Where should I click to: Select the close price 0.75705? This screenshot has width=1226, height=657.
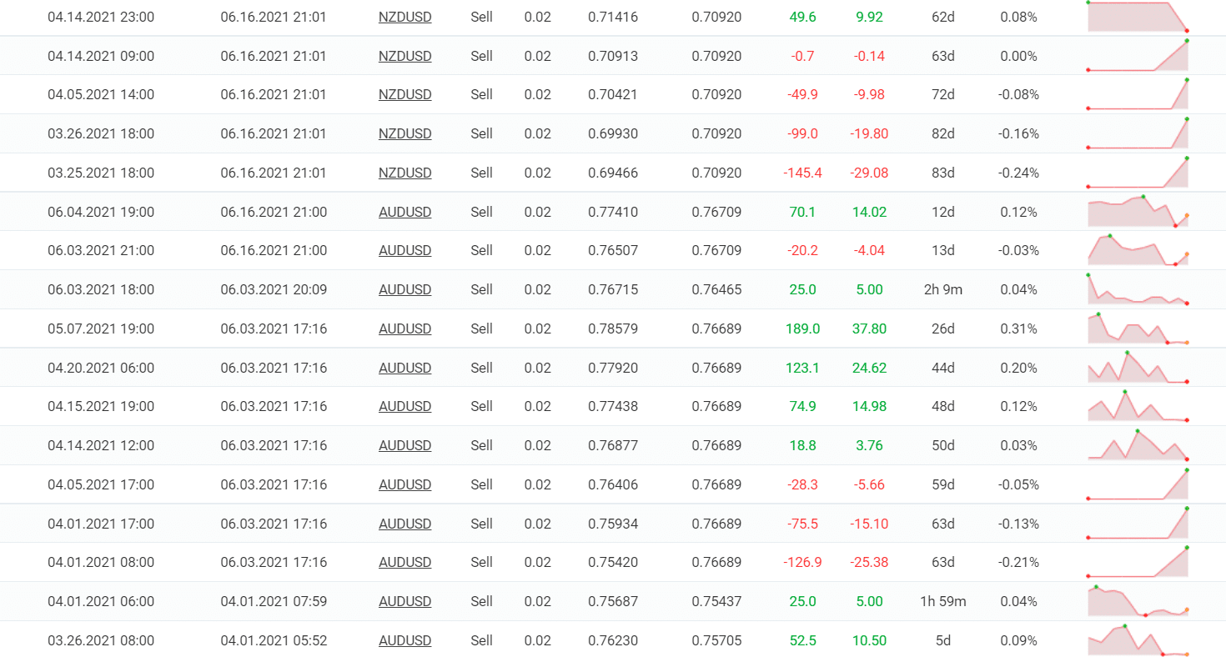716,640
